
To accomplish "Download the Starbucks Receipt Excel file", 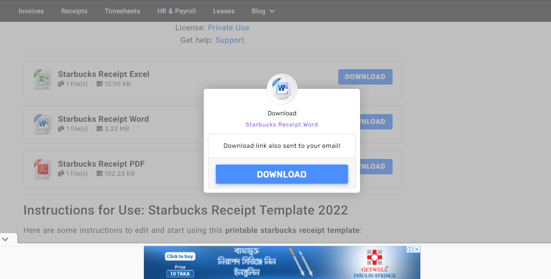I will pyautogui.click(x=365, y=77).
